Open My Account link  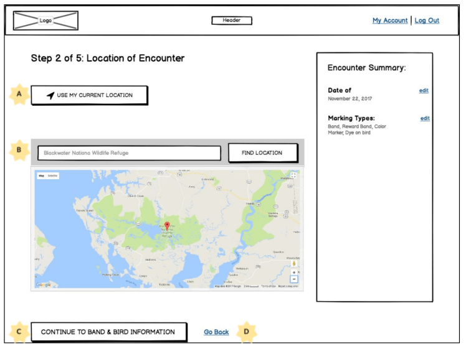coord(390,21)
